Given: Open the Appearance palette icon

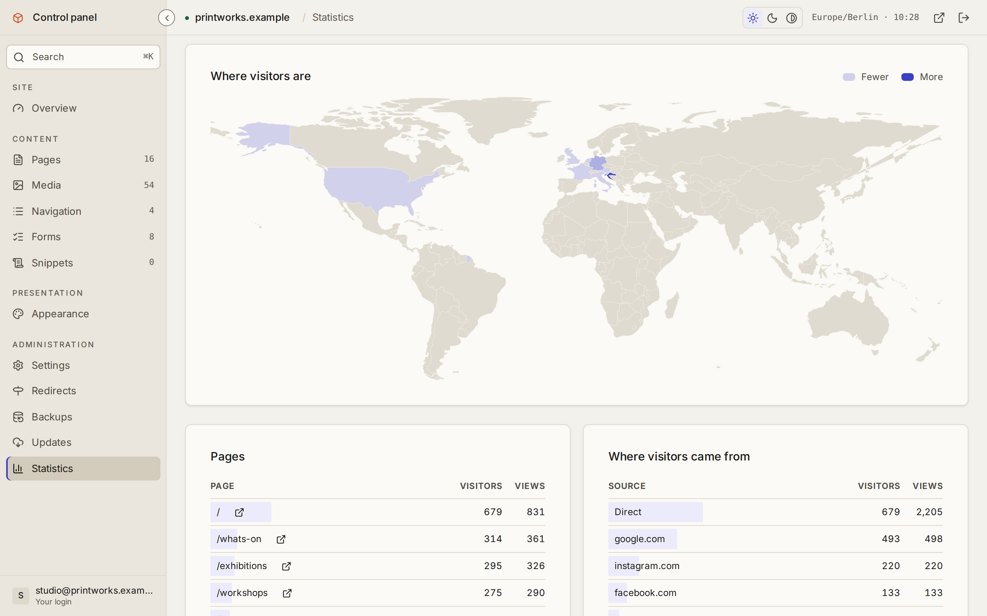Looking at the screenshot, I should [18, 314].
